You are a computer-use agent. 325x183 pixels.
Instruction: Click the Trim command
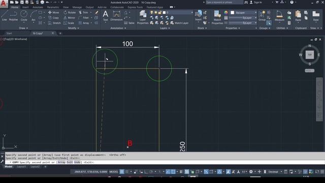83,12
